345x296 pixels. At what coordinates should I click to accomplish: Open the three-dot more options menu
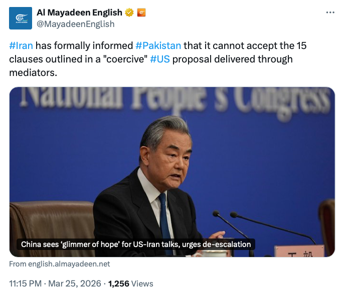click(x=329, y=12)
